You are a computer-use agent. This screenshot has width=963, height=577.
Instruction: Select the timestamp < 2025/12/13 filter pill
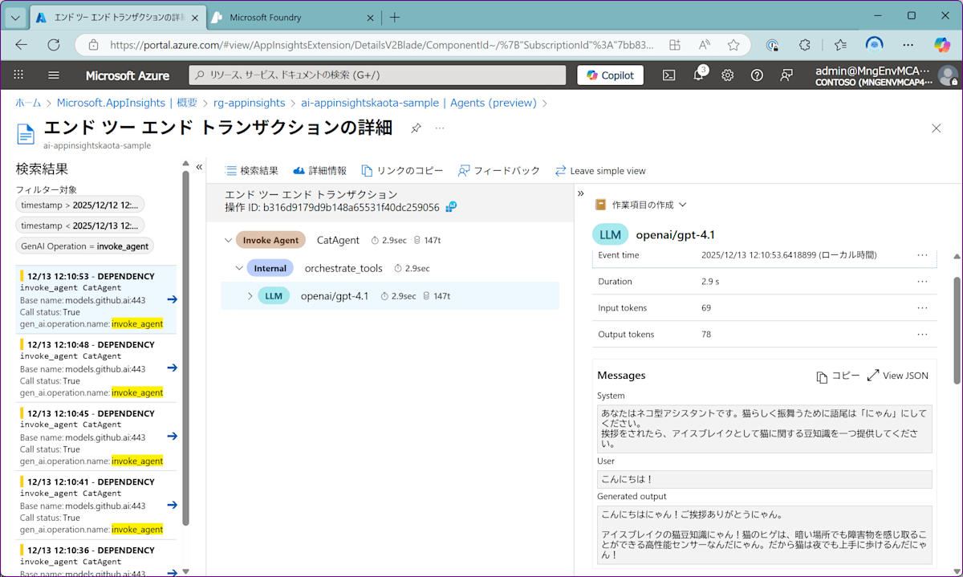(x=80, y=225)
